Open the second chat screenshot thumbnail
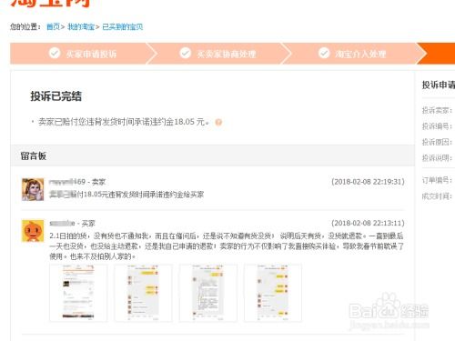The width and height of the screenshot is (455, 341). pos(143,293)
